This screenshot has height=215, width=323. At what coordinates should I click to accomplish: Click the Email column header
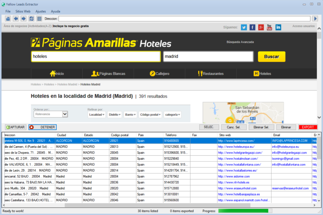point(291,135)
